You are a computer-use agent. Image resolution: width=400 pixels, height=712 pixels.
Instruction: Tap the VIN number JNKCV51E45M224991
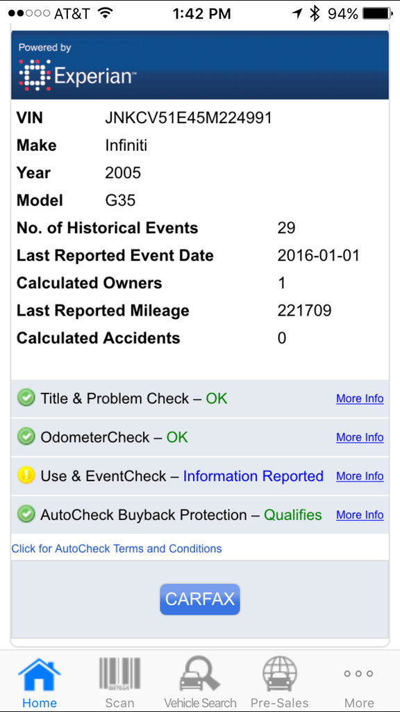188,118
